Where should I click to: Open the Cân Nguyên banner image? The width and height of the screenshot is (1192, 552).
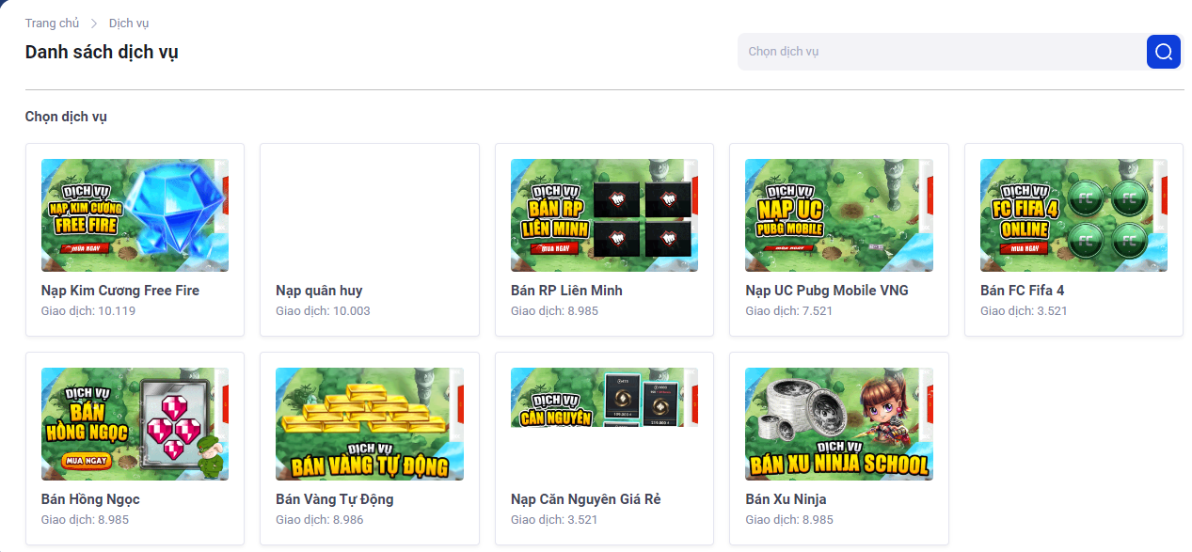click(604, 397)
